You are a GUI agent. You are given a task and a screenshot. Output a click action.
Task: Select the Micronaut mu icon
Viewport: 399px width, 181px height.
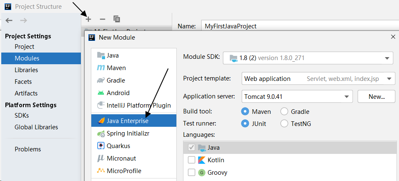pos(101,158)
